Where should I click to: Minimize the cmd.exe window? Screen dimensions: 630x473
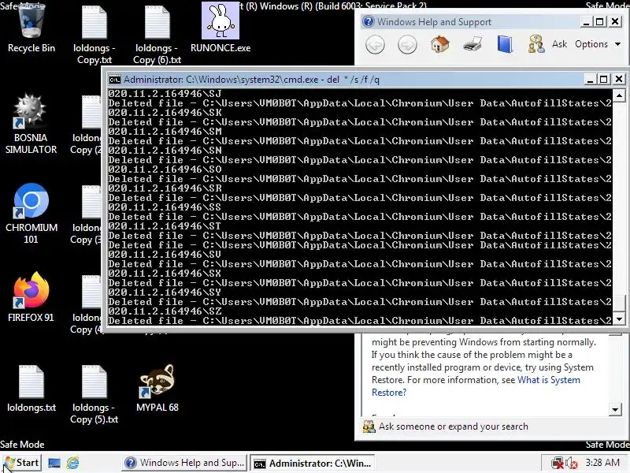pos(590,80)
